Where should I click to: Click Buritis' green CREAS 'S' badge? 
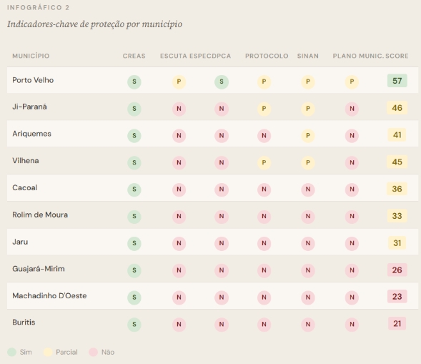tap(134, 325)
